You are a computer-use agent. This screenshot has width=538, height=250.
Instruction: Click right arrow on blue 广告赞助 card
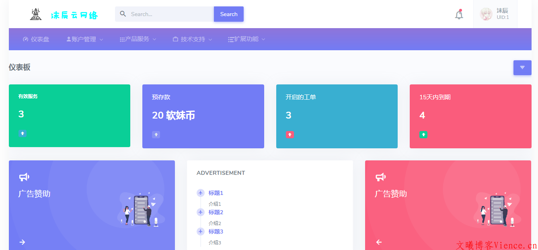tap(23, 242)
